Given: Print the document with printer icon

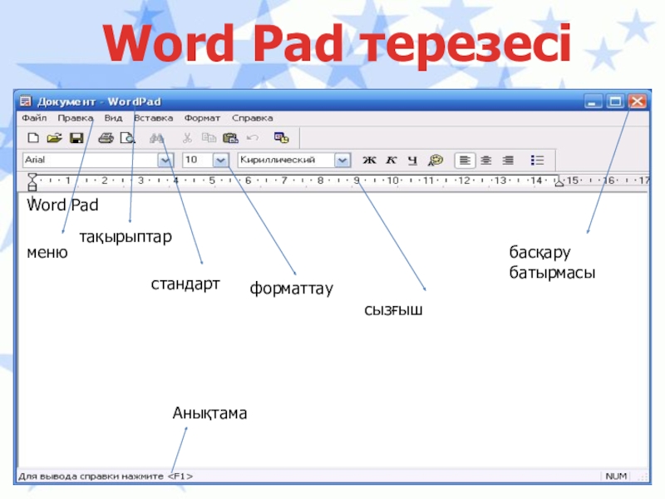Looking at the screenshot, I should 106,138.
